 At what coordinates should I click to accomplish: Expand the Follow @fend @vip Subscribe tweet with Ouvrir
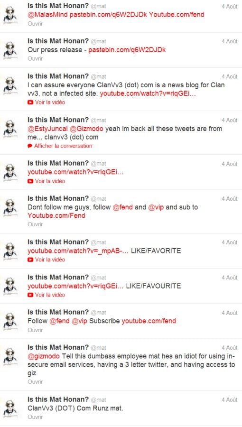coord(35,330)
